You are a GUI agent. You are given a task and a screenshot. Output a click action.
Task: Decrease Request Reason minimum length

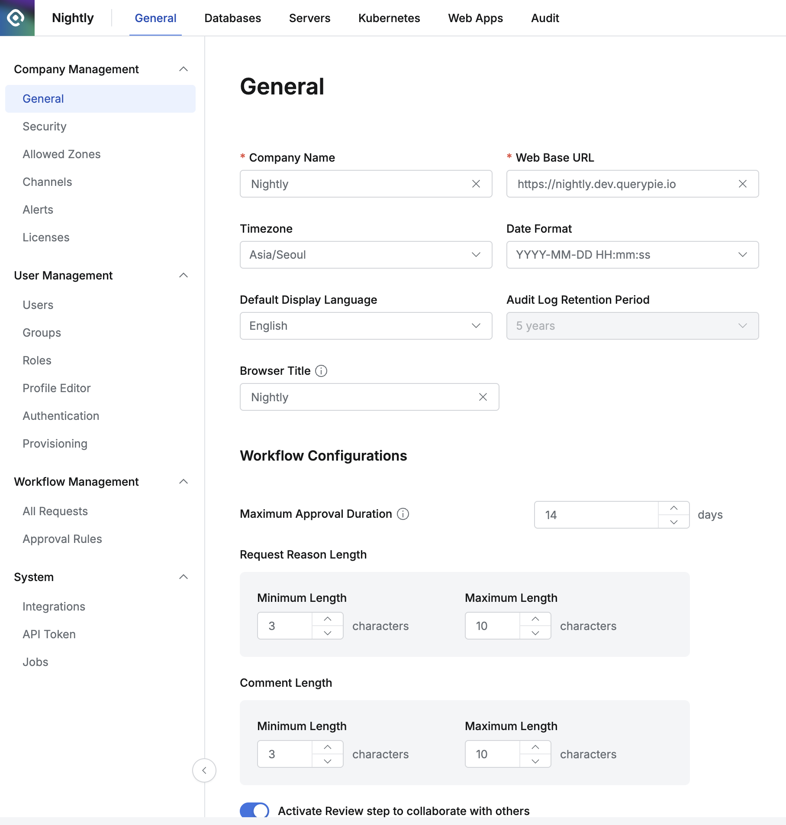[328, 633]
